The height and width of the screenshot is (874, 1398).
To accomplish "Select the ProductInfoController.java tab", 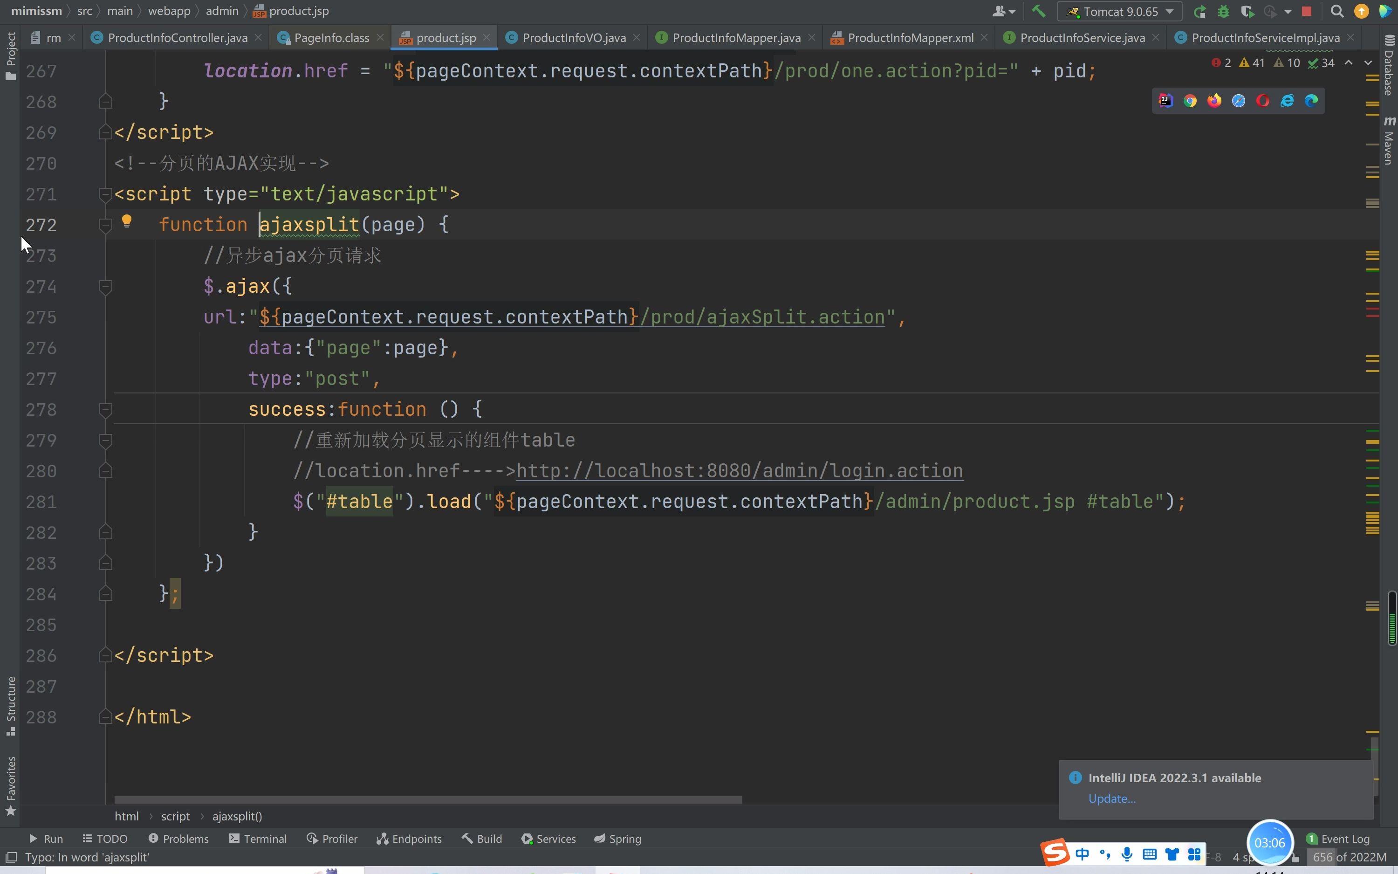I will pos(178,37).
